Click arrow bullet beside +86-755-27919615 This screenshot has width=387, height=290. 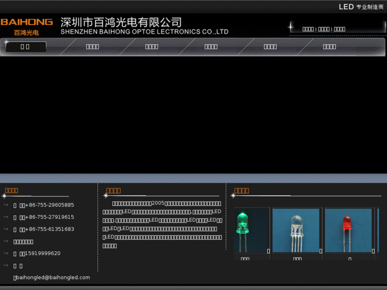point(6,217)
